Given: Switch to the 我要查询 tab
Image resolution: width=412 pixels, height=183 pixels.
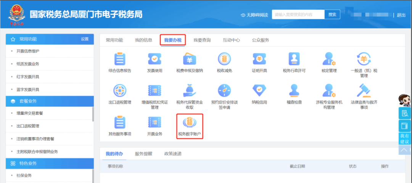Looking at the screenshot, I should pyautogui.click(x=202, y=40).
